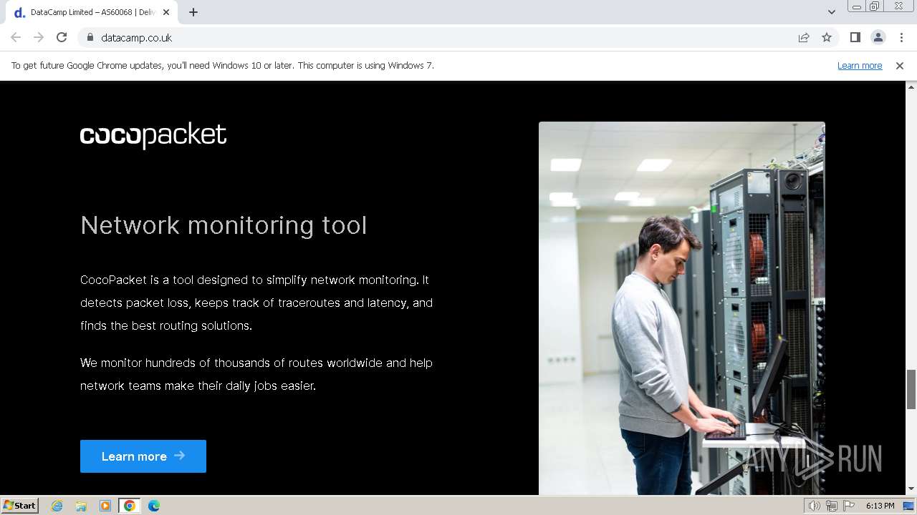Click the 6:13 PM system clock
917x515 pixels.
click(x=880, y=506)
